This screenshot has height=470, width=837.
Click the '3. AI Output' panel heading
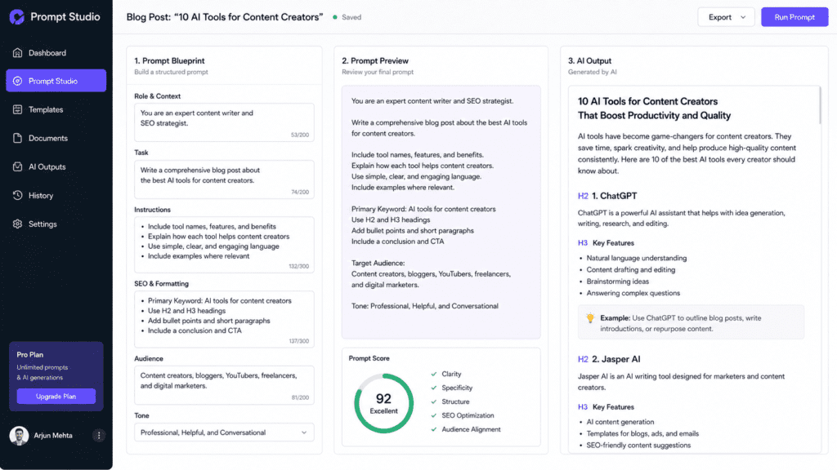(590, 60)
